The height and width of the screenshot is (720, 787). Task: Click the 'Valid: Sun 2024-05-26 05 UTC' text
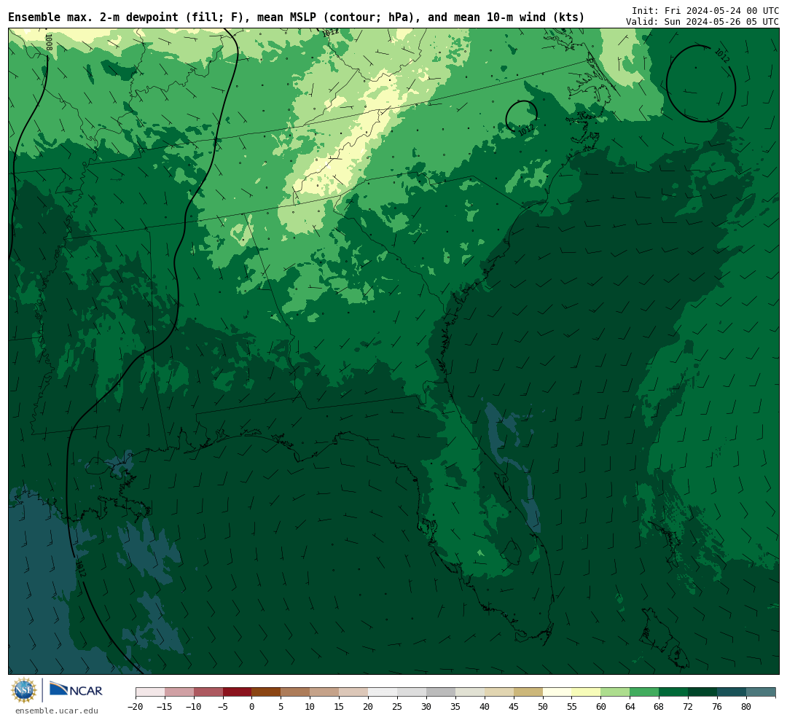702,22
